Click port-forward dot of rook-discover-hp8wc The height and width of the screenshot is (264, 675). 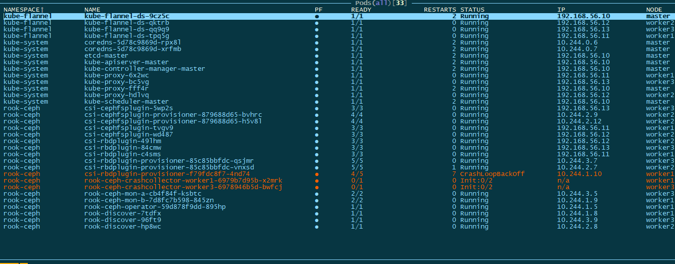pos(317,227)
